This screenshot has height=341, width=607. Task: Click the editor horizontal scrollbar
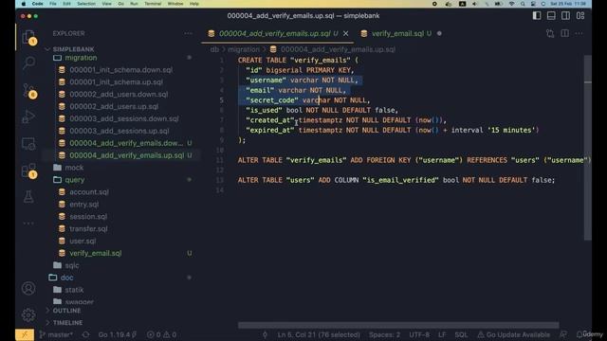398,325
